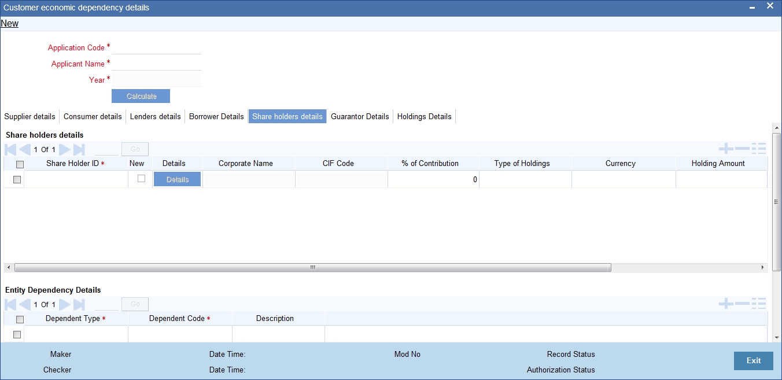Select all rows checkbox in Entity Dependency header
The height and width of the screenshot is (380, 782).
pyautogui.click(x=20, y=319)
